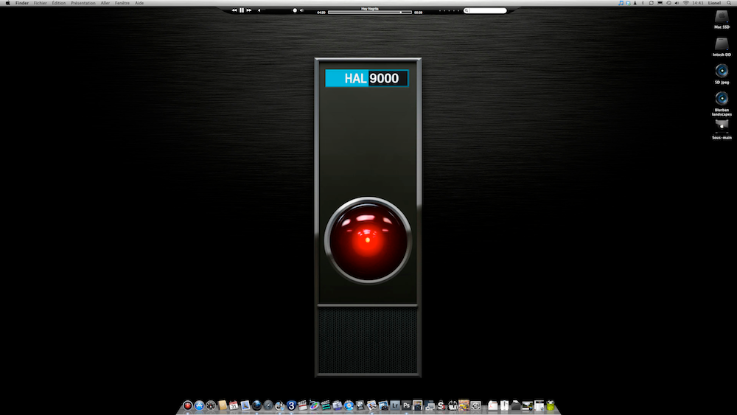Screen dimensions: 737x415
Task: Open the gauge dashboard dock icon
Action: (211, 405)
